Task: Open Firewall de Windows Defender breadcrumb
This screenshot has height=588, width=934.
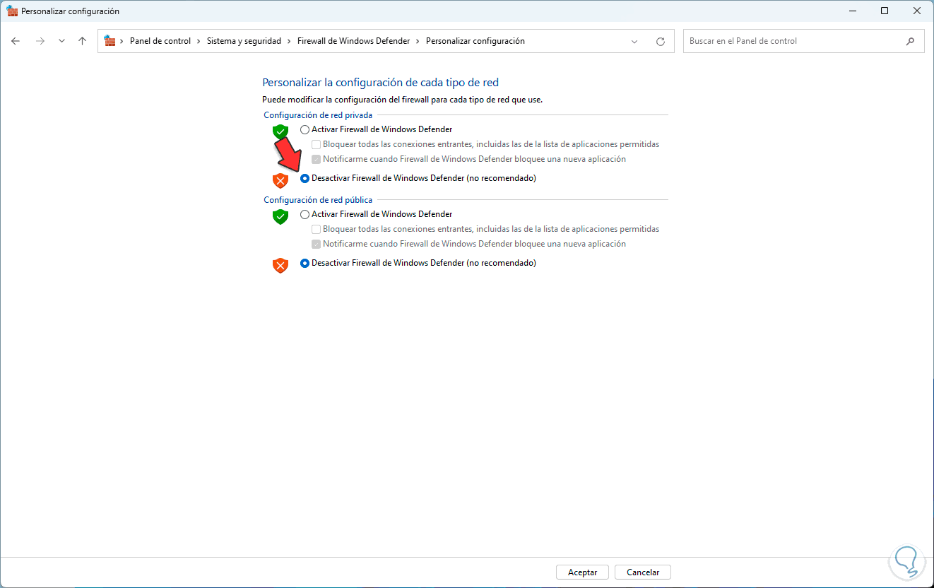Action: tap(353, 41)
